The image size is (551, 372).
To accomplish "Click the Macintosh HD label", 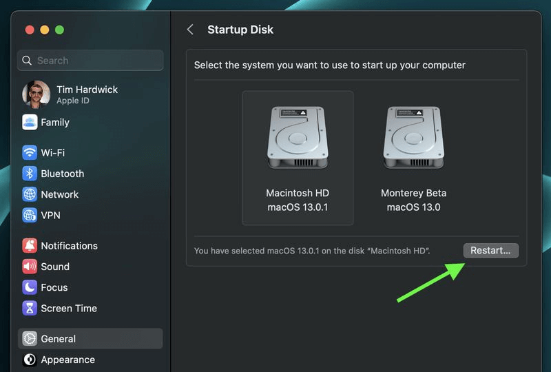I will (x=298, y=193).
